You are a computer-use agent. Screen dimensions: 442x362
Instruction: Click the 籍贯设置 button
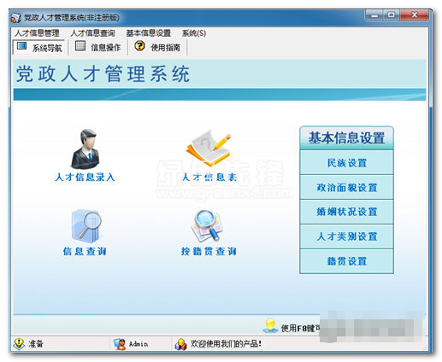tap(346, 261)
